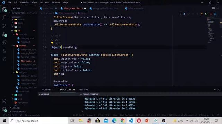Open the Testing flask icon view
The width and height of the screenshot is (222, 124).
[4, 51]
